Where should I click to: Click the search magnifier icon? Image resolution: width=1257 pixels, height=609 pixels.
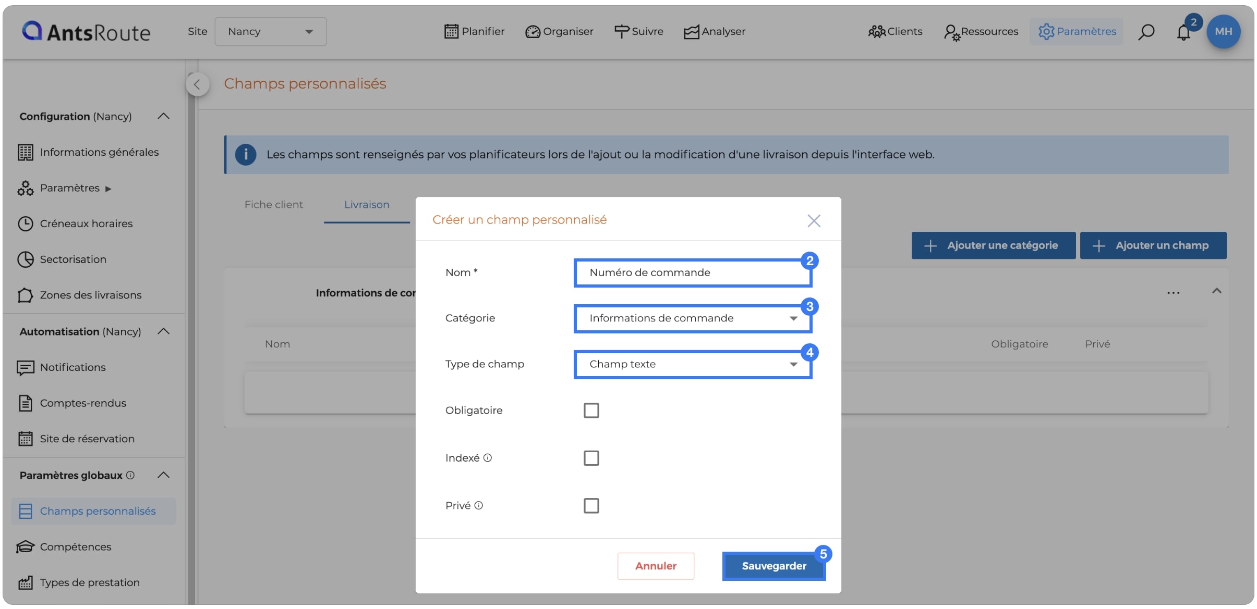click(x=1146, y=32)
